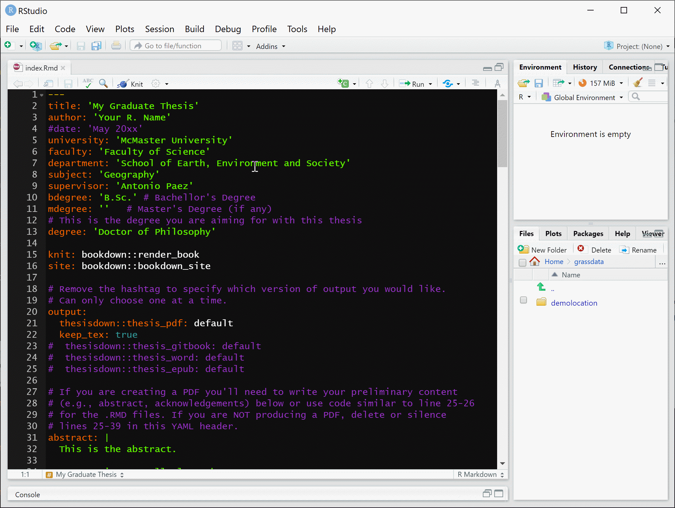Click the spell check ABC icon
675x508 pixels.
[x=88, y=83]
